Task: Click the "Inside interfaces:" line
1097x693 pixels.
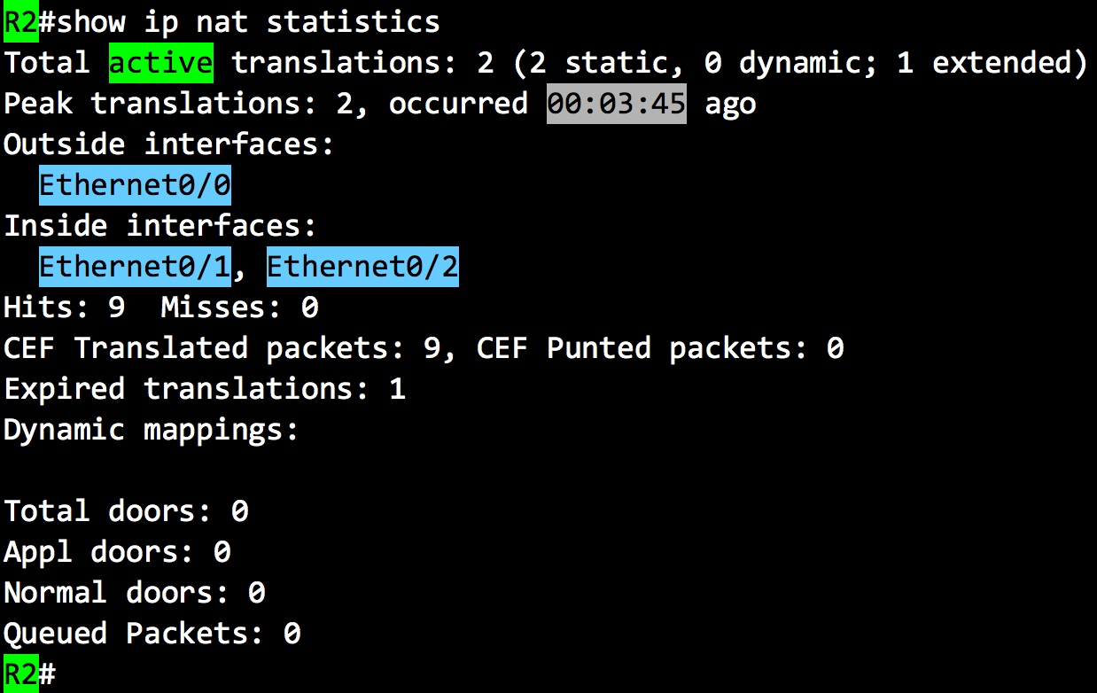Action: point(160,226)
